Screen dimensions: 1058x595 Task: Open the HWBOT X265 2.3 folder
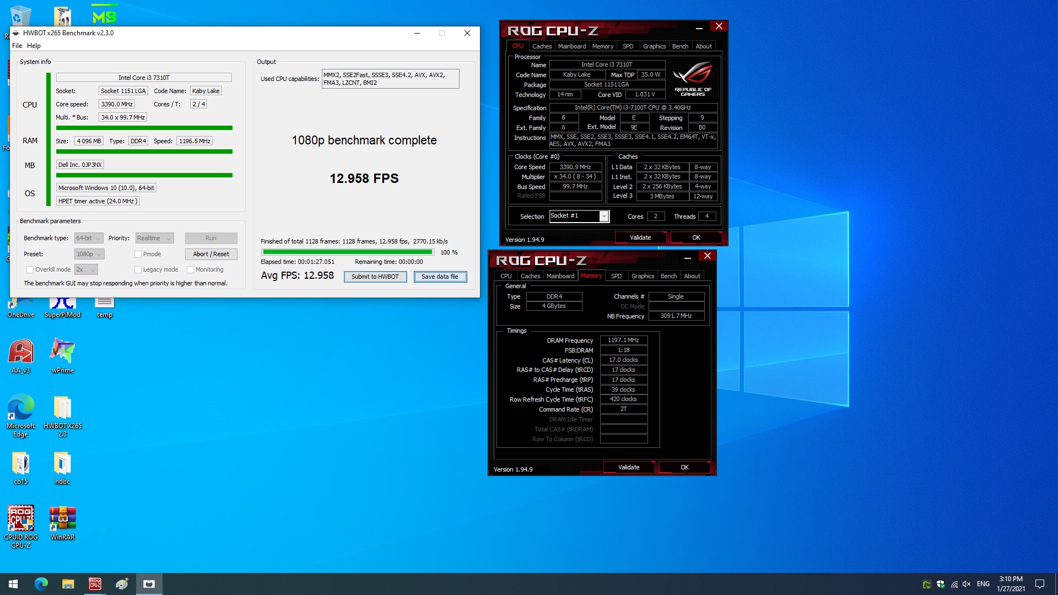(x=62, y=416)
